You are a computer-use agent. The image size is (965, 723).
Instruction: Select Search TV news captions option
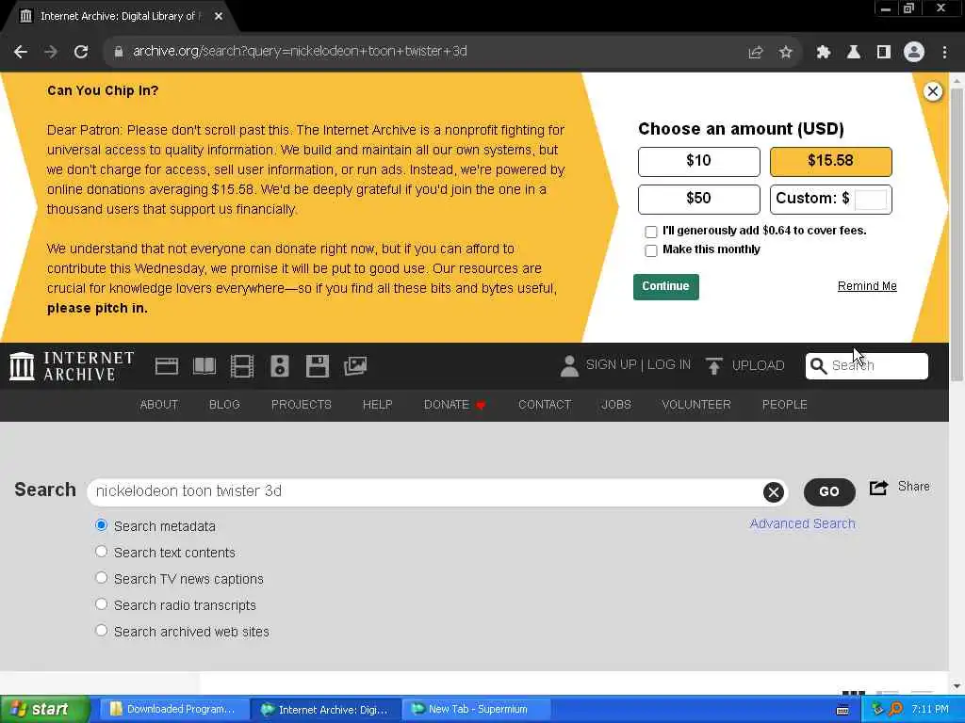tap(102, 578)
